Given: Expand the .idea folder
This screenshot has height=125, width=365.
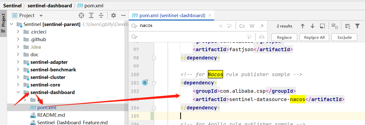Looking at the screenshot, I should 18,47.
